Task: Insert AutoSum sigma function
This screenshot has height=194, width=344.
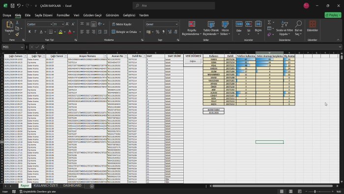Action: pos(269,23)
